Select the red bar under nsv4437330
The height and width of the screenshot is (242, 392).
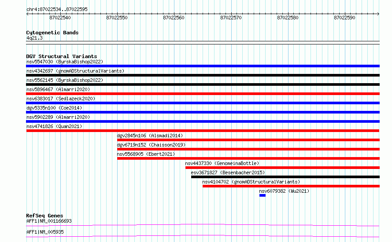[x=282, y=168]
